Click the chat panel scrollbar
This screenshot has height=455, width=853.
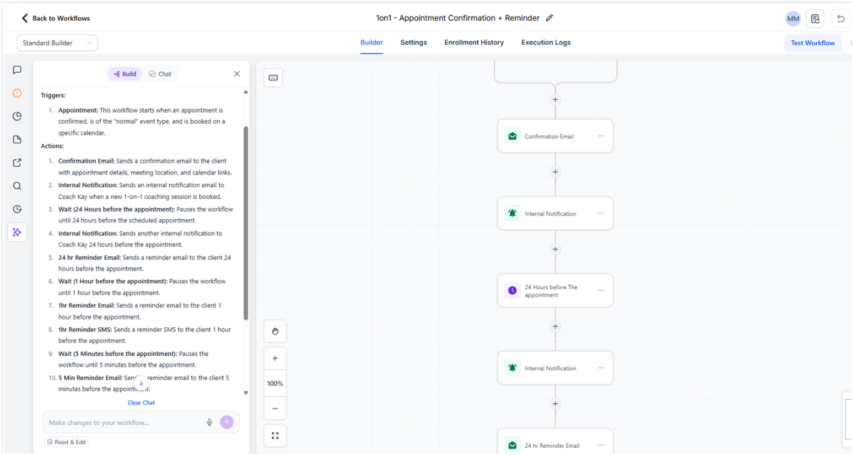pos(246,223)
